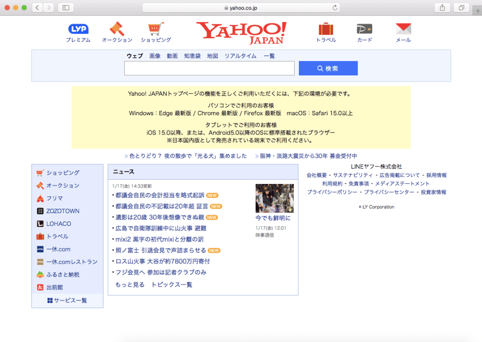Open プライバシーセンター footer link
This screenshot has width=482, height=342.
[x=389, y=192]
